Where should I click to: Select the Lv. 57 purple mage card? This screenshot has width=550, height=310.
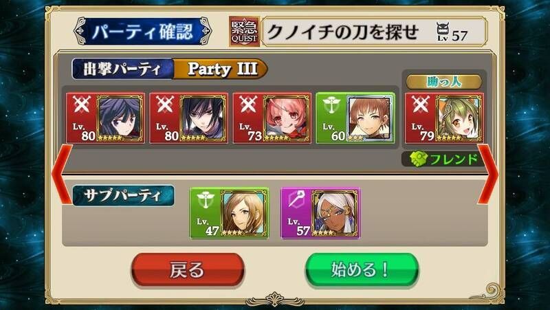coord(320,213)
